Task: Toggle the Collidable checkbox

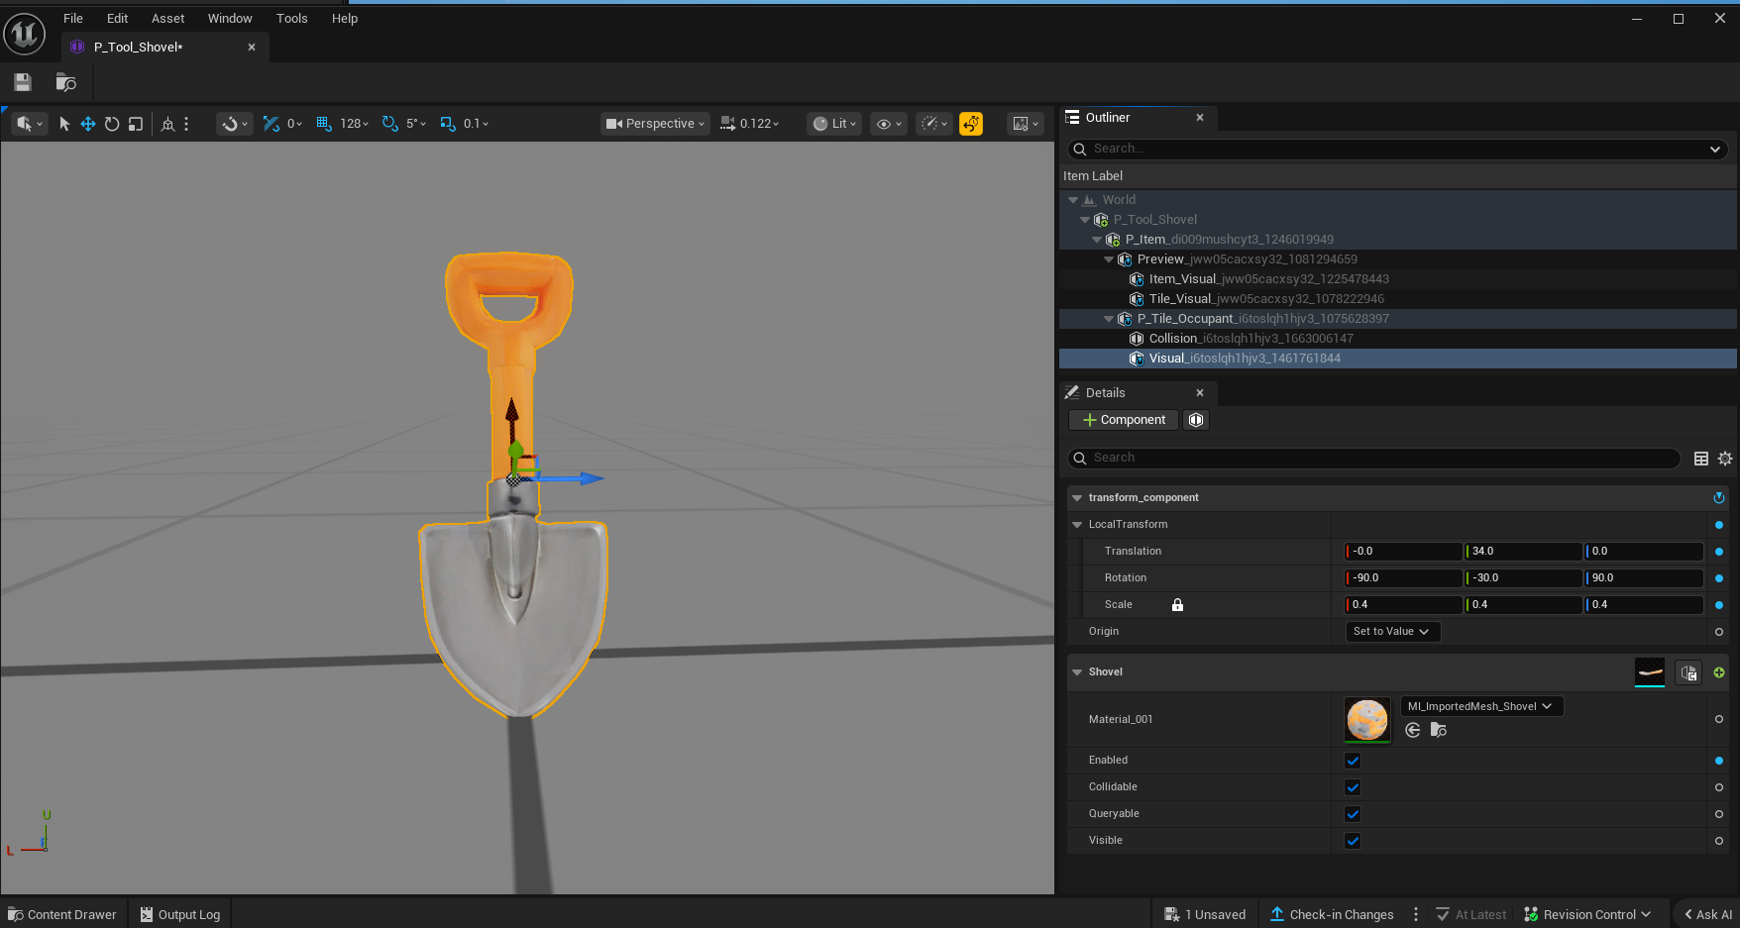Action: (x=1353, y=787)
